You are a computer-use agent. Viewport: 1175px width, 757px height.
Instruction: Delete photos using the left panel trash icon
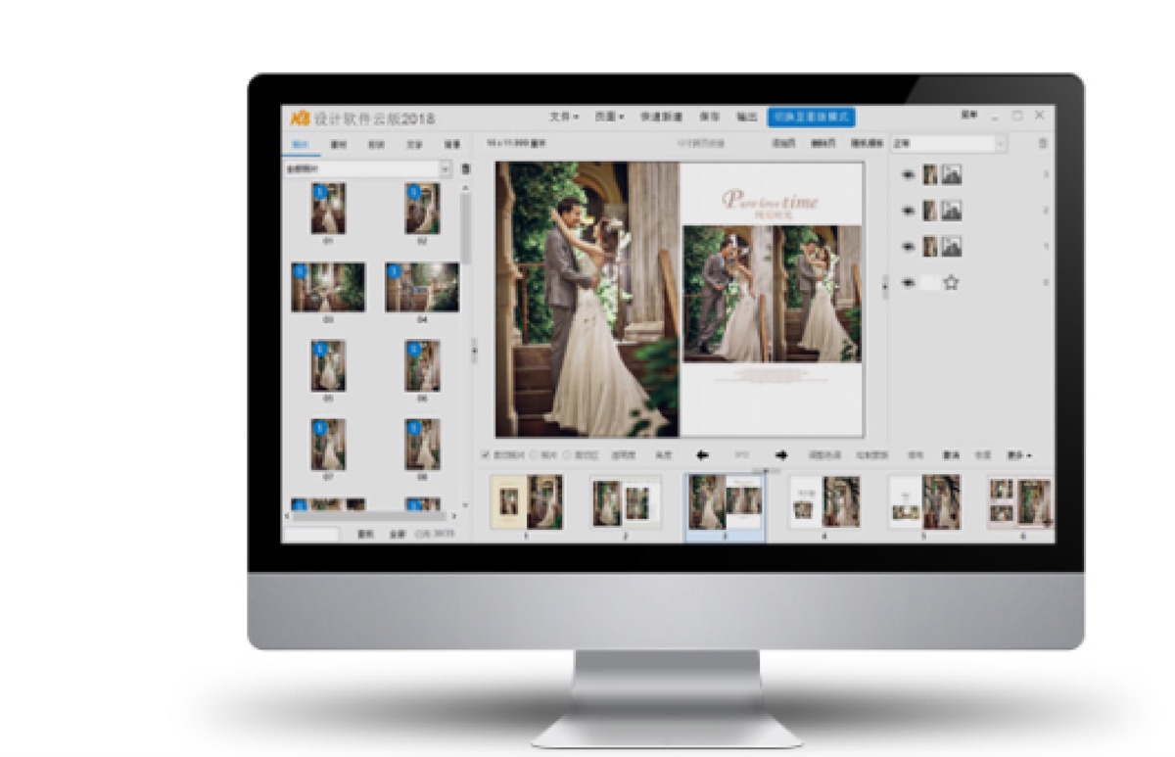coord(465,168)
